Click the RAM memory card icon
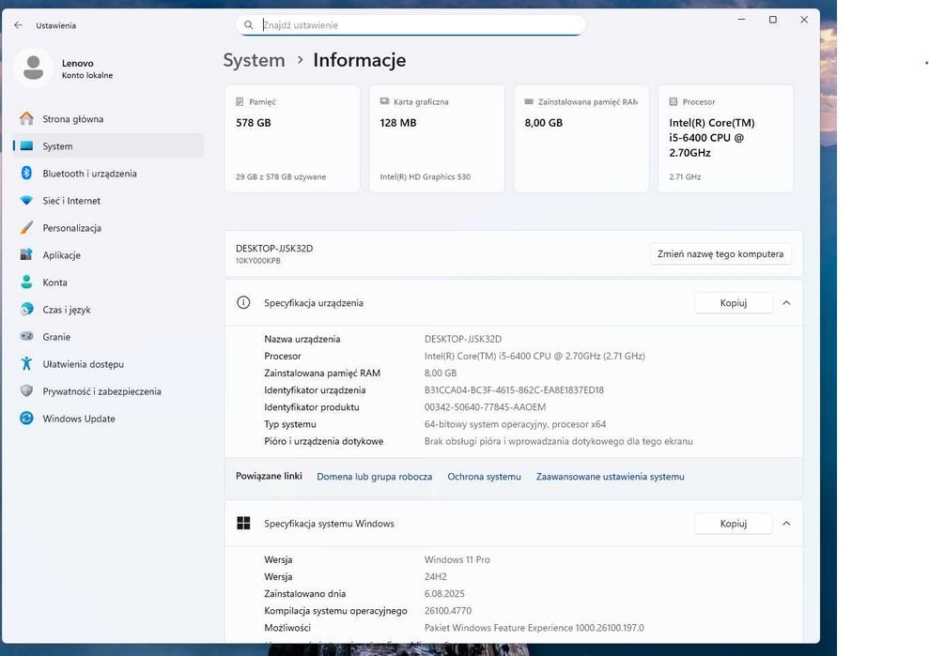This screenshot has height=656, width=929. pos(529,101)
